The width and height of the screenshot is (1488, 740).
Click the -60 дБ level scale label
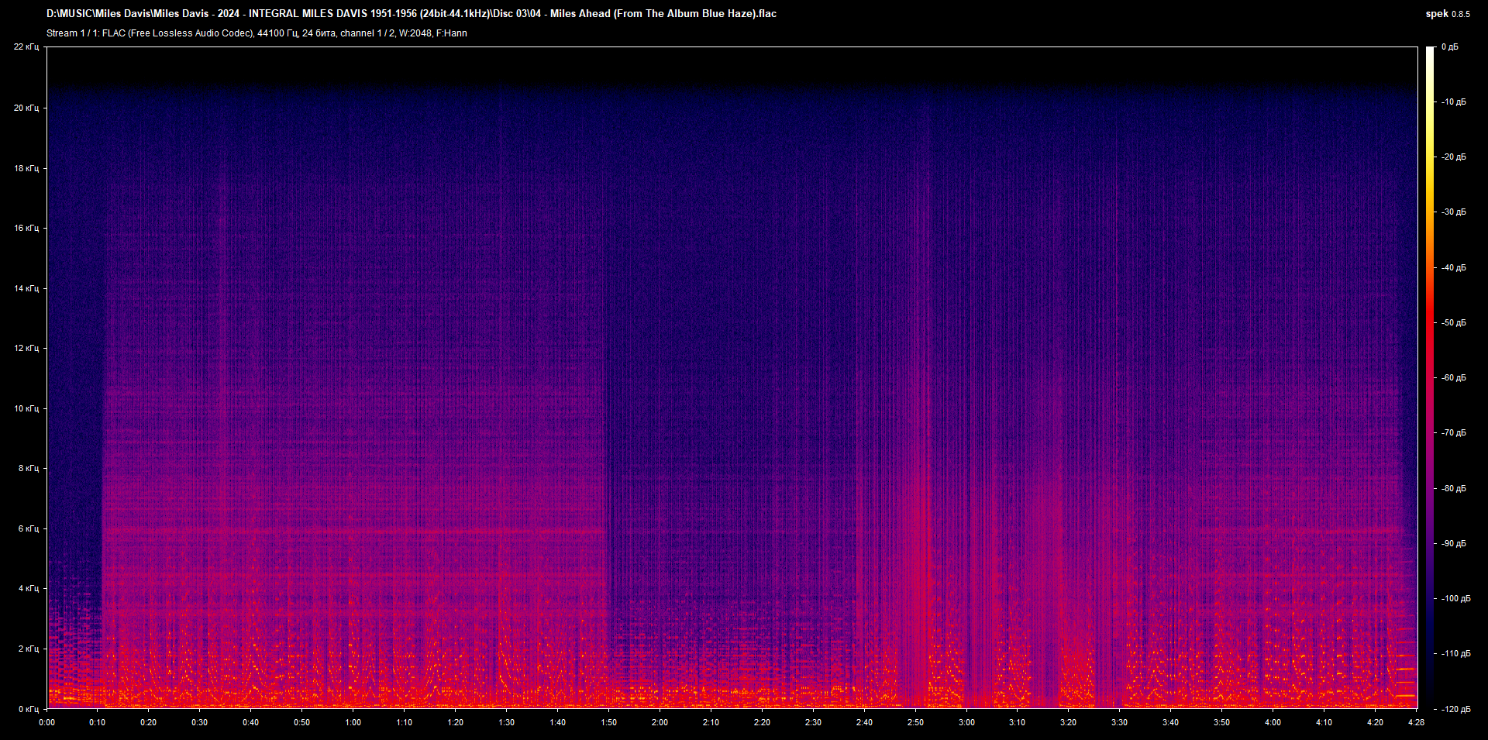click(x=1454, y=378)
